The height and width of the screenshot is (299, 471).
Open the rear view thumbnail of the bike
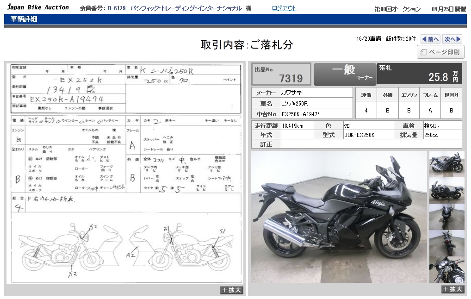click(446, 243)
